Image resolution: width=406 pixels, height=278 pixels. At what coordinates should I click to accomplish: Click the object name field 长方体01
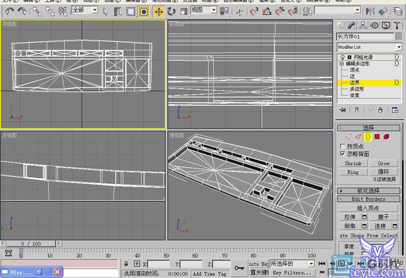pyautogui.click(x=365, y=36)
